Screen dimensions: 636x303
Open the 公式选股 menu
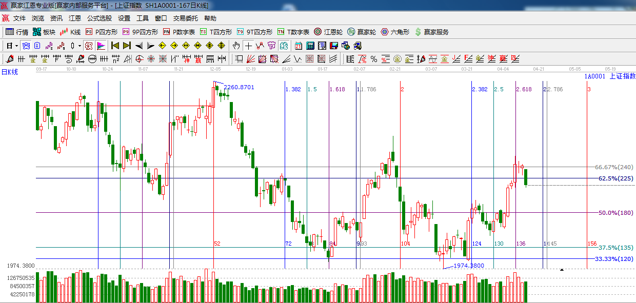[x=99, y=18]
